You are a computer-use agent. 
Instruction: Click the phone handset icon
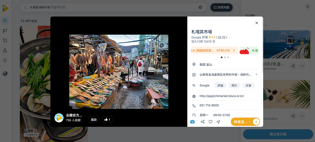tap(194, 106)
